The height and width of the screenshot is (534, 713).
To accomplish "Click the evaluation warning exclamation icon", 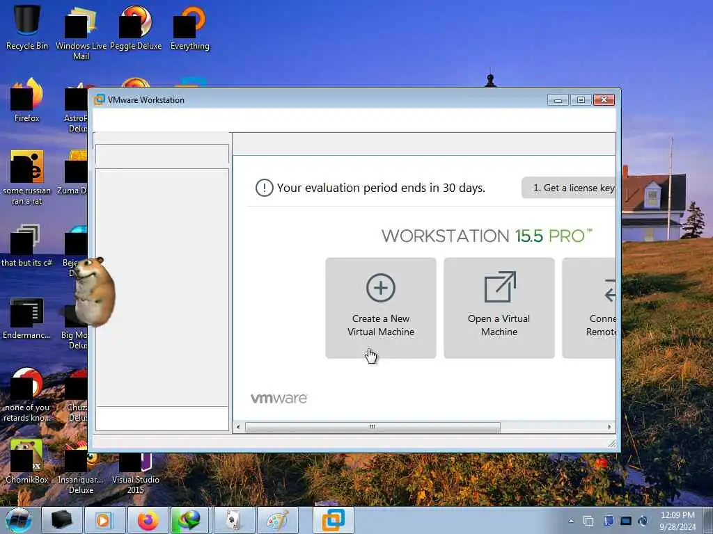I will tap(264, 188).
